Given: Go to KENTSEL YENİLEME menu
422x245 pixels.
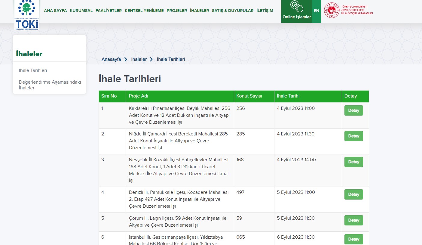Looking at the screenshot, I should pyautogui.click(x=144, y=11).
